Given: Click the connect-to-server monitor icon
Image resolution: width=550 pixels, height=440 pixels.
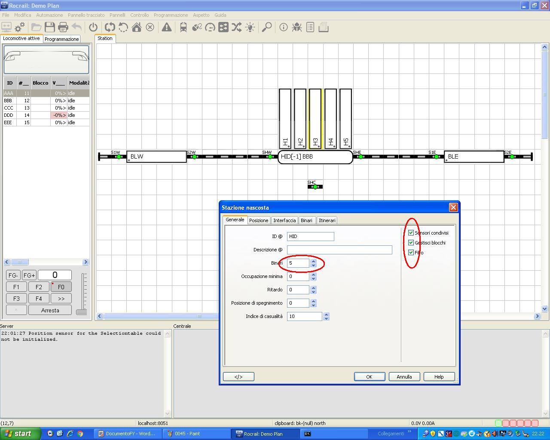Looking at the screenshot, I should pyautogui.click(x=6, y=27).
